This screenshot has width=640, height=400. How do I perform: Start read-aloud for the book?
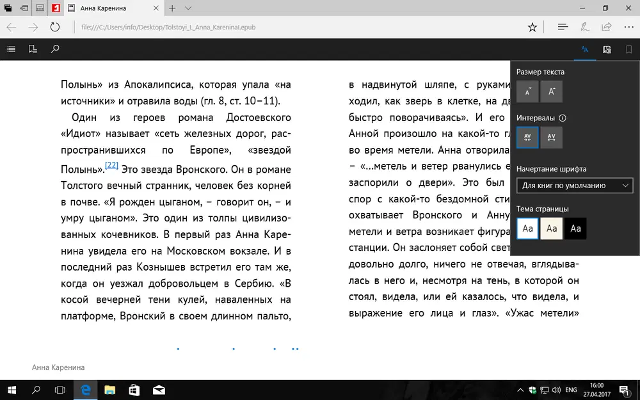coord(607,49)
